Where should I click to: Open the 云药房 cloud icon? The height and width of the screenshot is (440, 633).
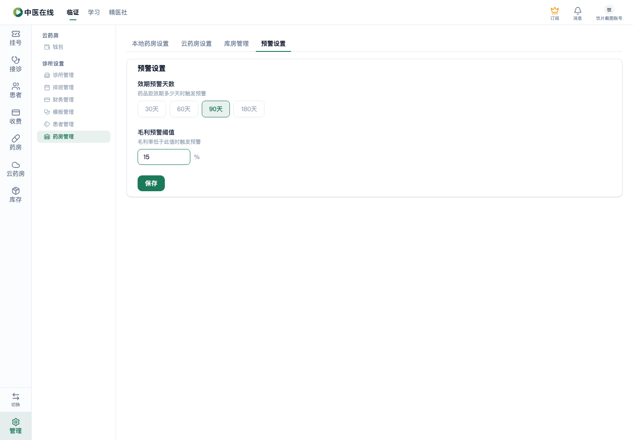coord(16,164)
